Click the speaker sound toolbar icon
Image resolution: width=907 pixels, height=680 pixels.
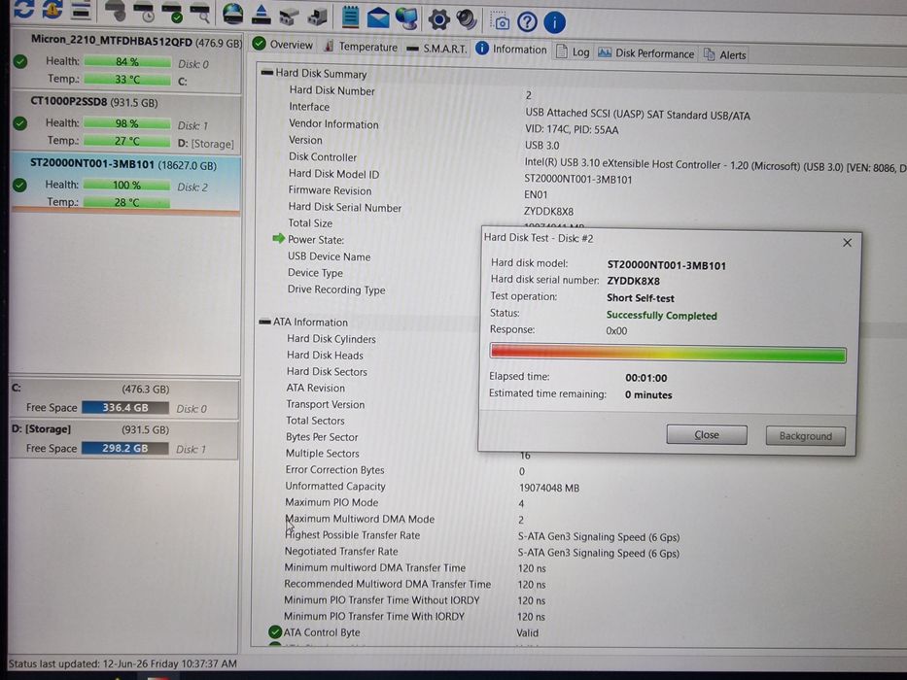(467, 19)
